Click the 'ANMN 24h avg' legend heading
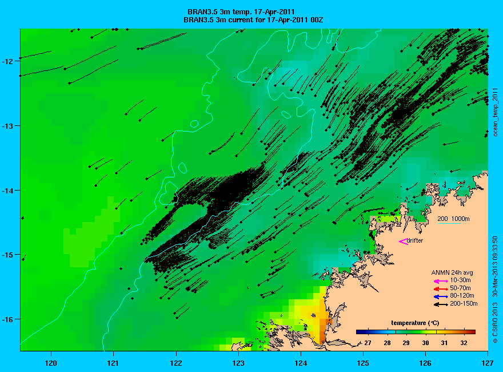 coord(452,273)
